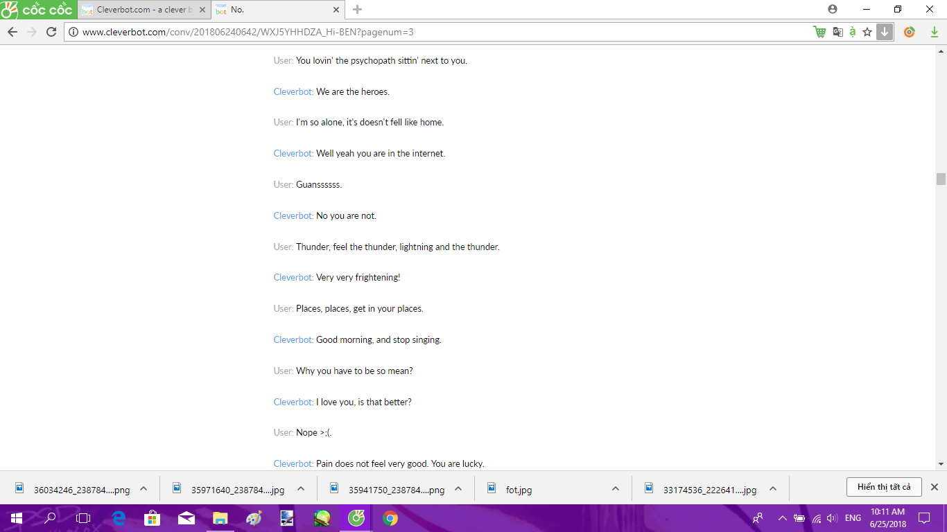Click the vertical scrollbar thumb
The image size is (947, 532).
coord(941,179)
